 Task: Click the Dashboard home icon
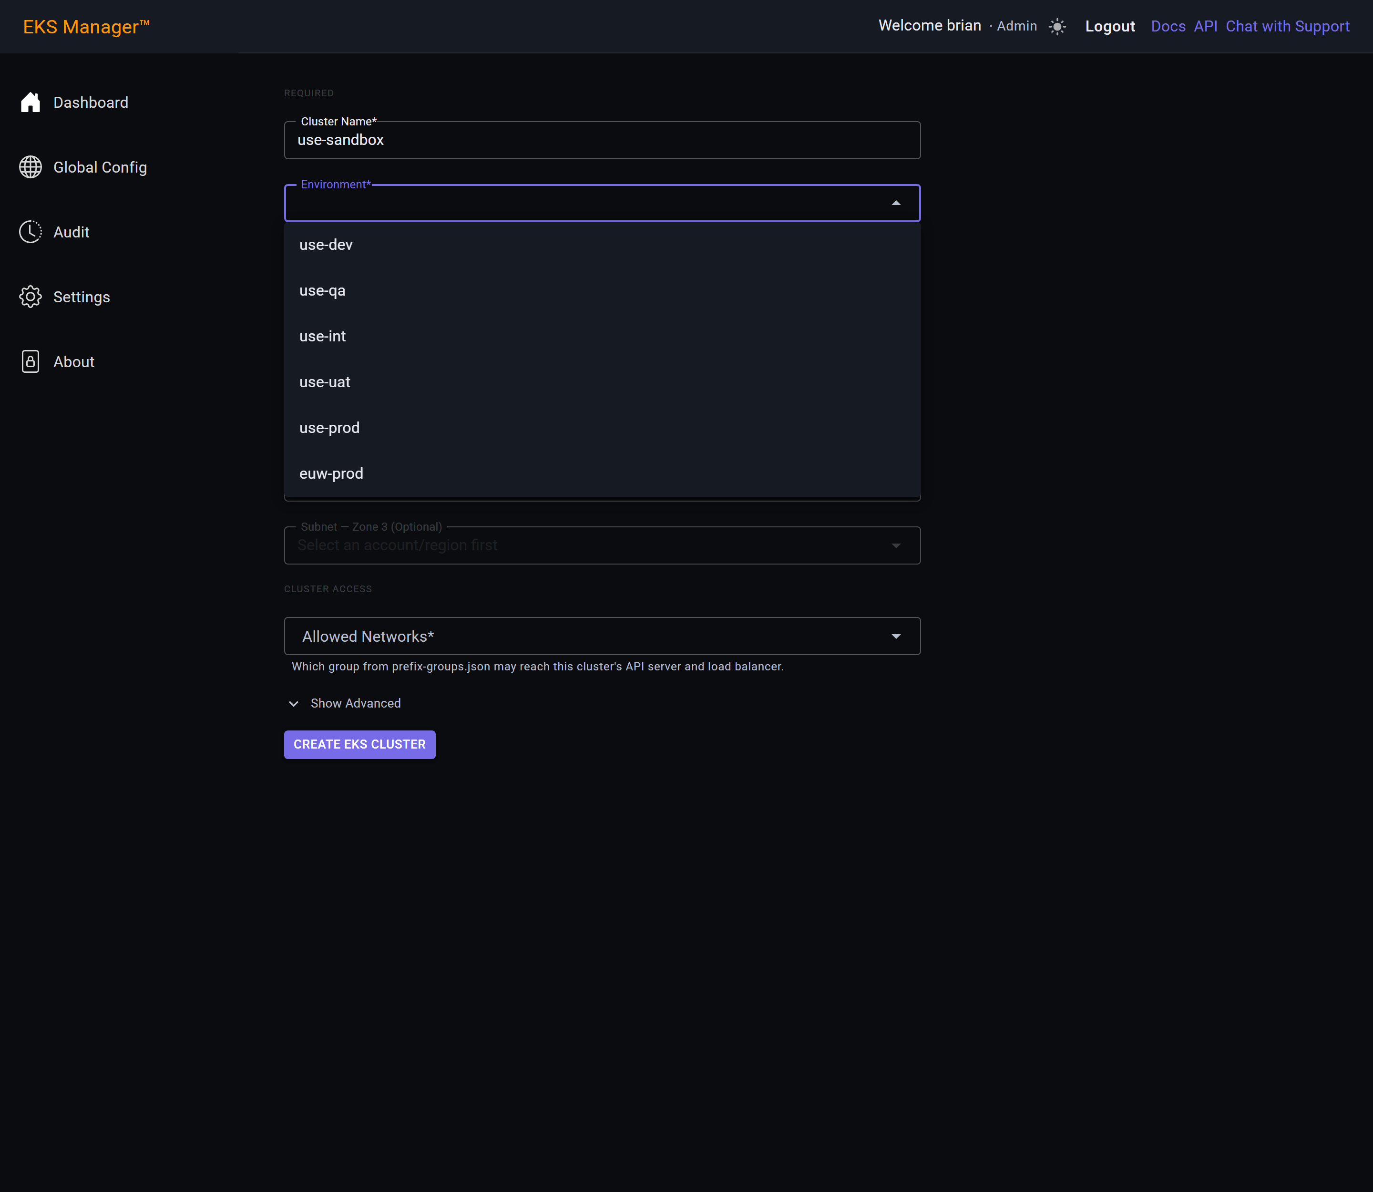(x=31, y=103)
